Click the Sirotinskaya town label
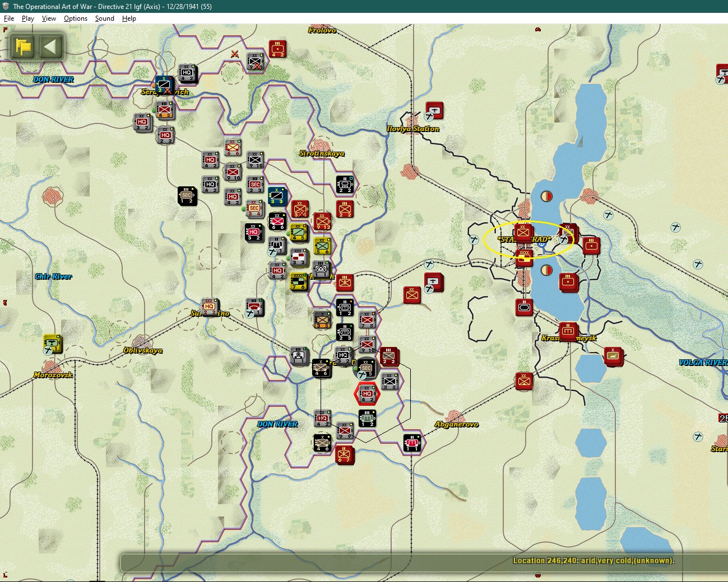 point(322,153)
